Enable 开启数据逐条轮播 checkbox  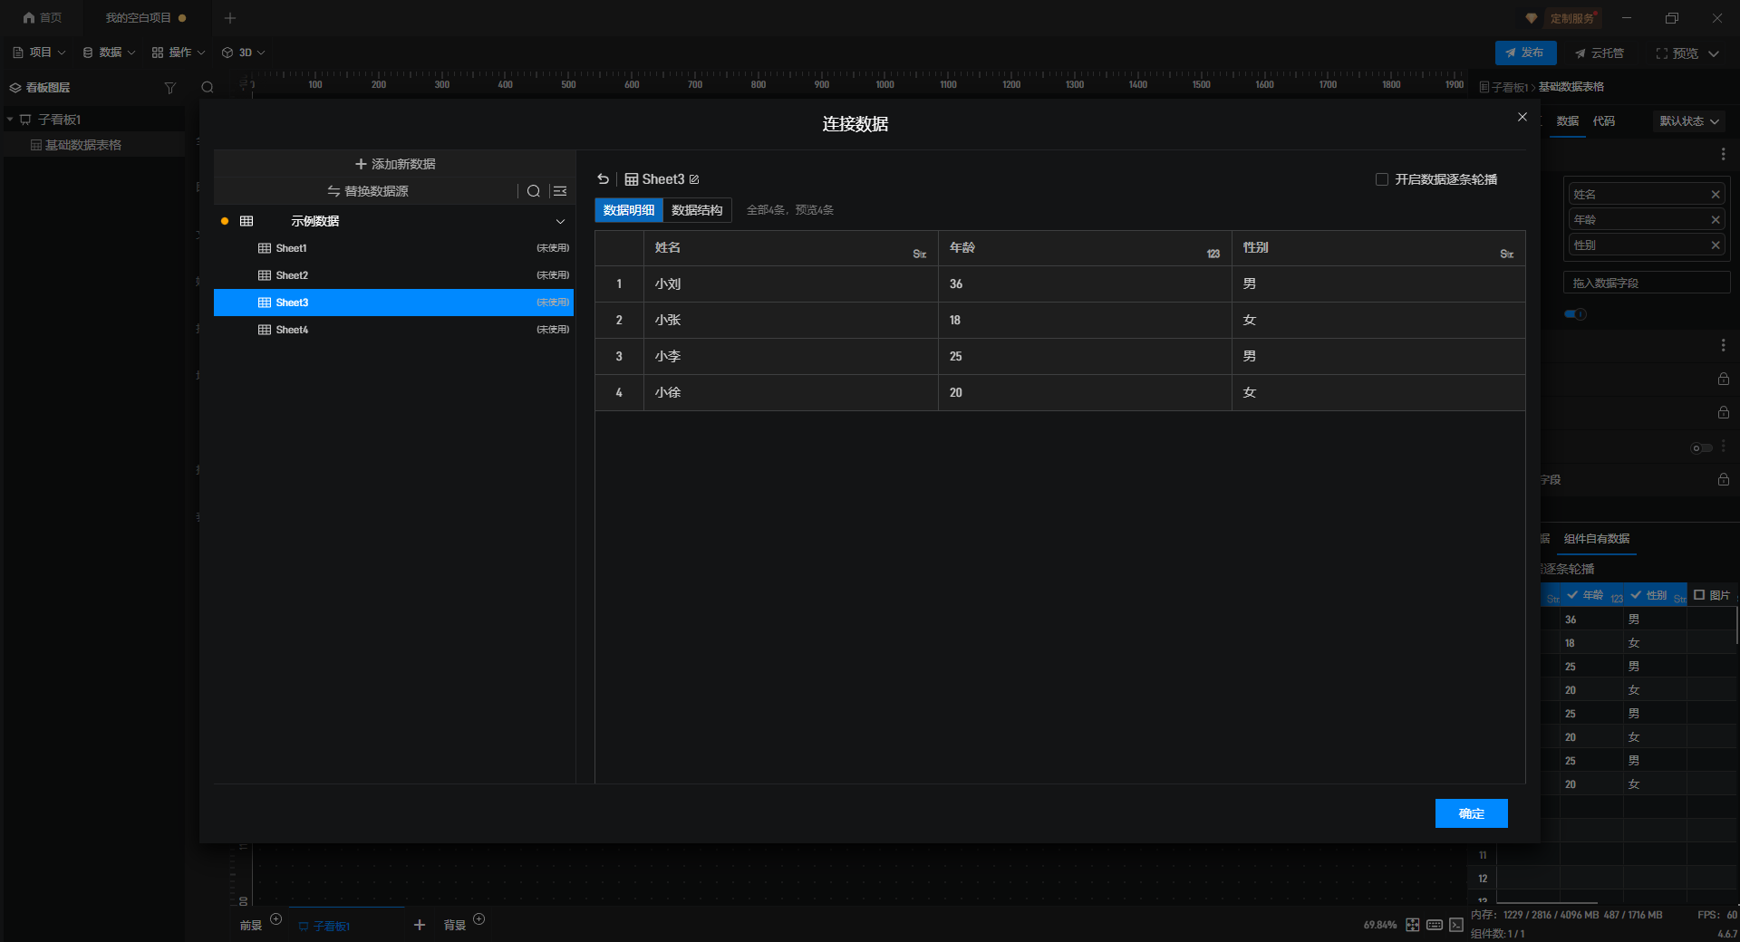(x=1382, y=179)
